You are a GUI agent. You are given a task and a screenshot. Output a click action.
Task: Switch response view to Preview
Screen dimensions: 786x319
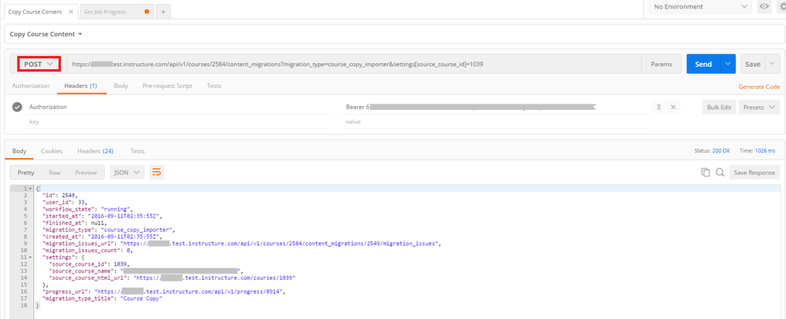85,172
